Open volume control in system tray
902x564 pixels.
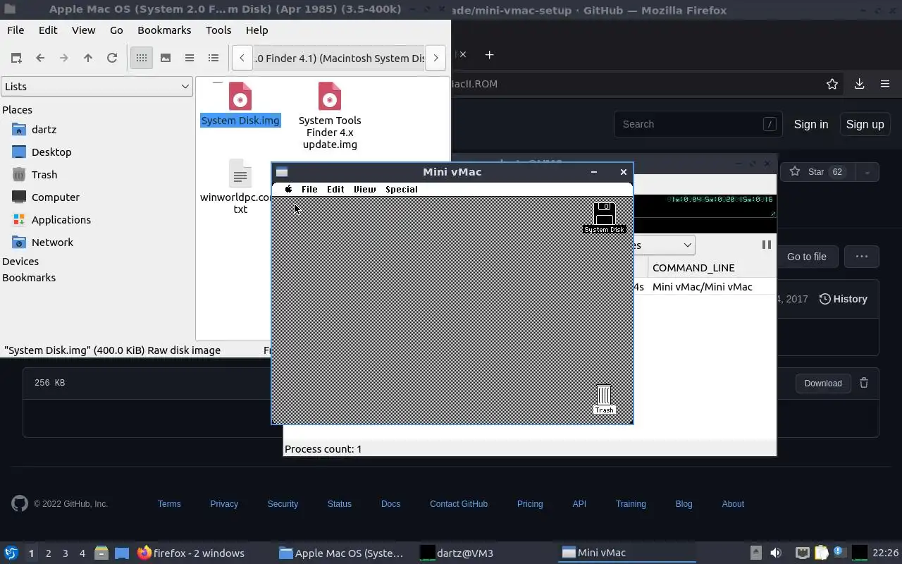click(776, 553)
